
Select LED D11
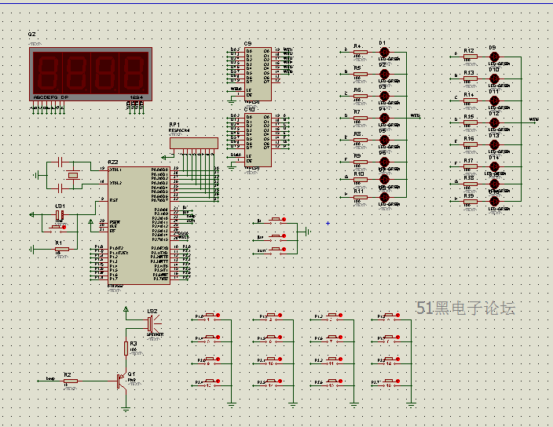[x=494, y=100]
